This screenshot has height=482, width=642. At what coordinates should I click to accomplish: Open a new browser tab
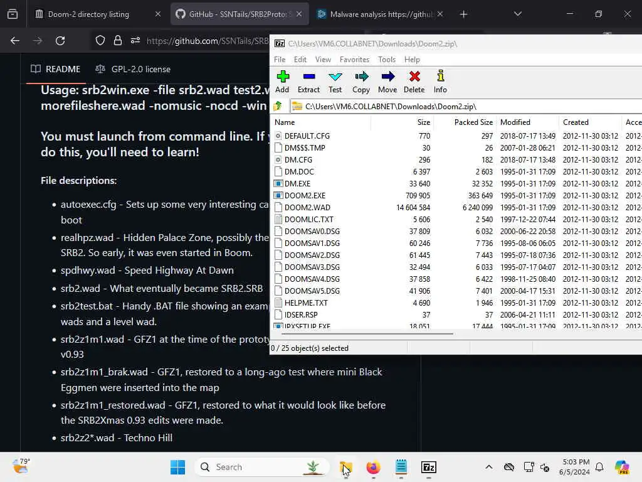click(x=463, y=14)
